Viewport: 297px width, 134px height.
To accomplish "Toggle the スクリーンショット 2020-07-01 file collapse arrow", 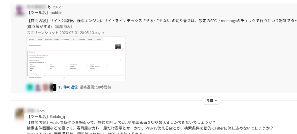I will [x=103, y=33].
